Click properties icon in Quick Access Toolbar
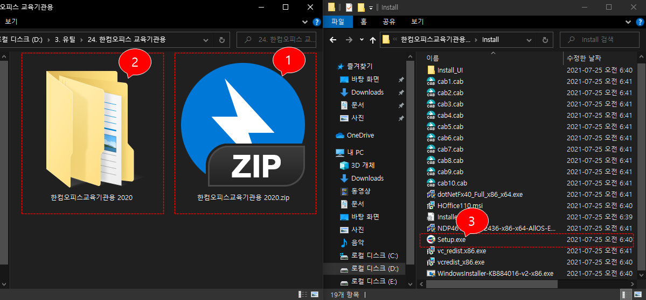 click(349, 8)
